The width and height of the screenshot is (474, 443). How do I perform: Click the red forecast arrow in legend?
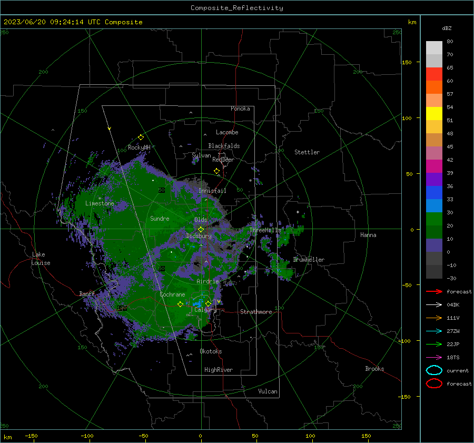(x=434, y=291)
